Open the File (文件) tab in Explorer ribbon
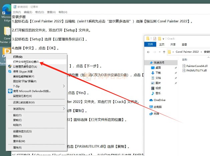Image resolution: width=210 pixels, height=156 pixels. point(150,44)
